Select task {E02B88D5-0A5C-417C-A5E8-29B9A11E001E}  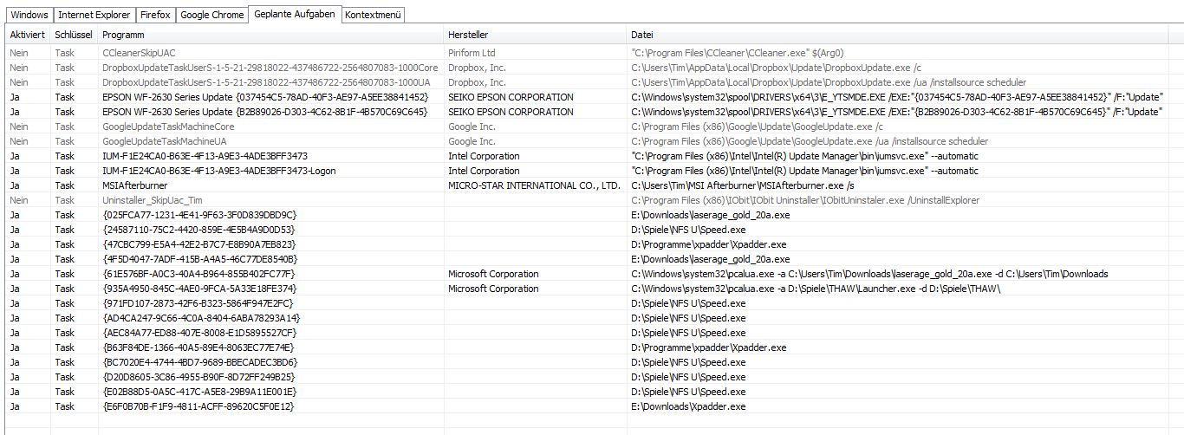595,391
